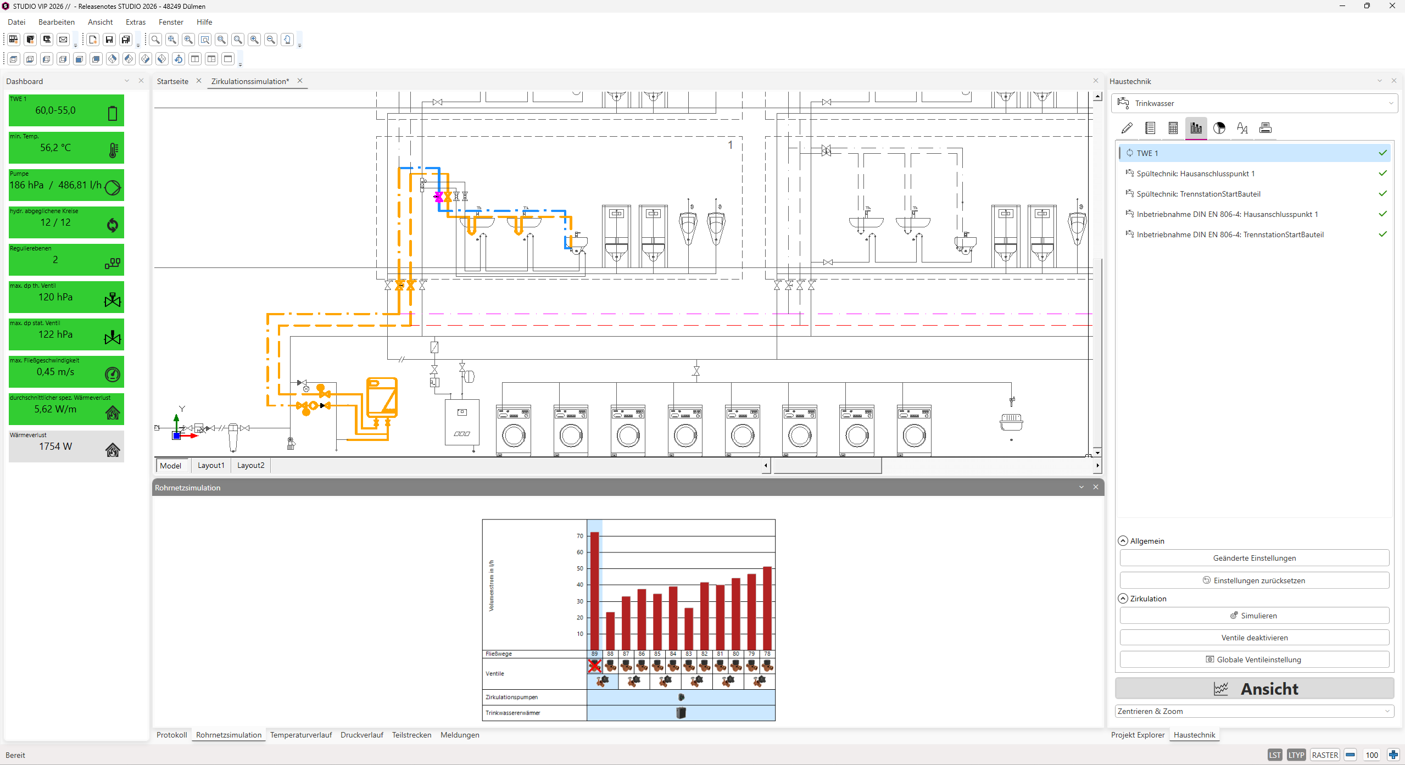Click the zoom window rectangle icon
The width and height of the screenshot is (1405, 765).
point(205,40)
